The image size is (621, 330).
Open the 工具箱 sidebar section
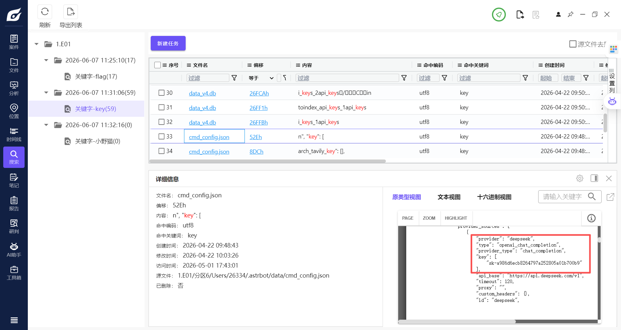click(14, 273)
